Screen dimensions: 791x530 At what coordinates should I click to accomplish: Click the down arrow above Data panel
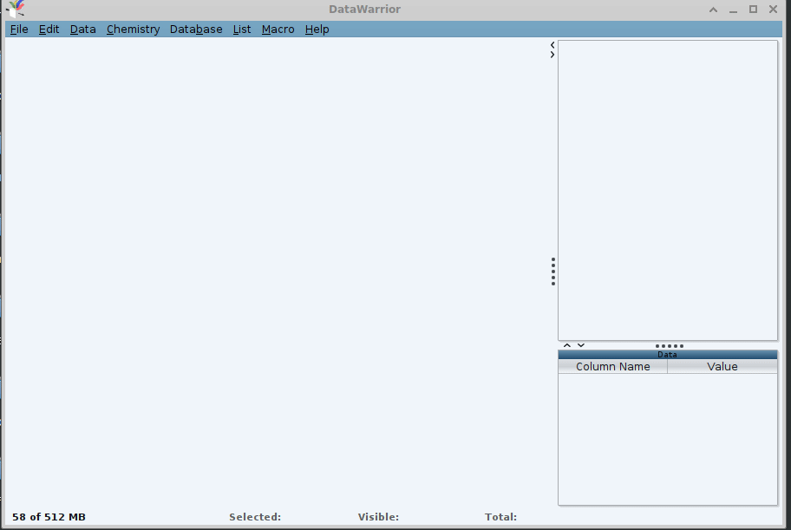point(581,345)
